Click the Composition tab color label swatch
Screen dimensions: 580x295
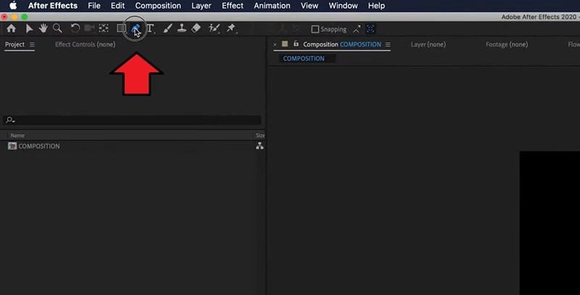pyautogui.click(x=285, y=43)
